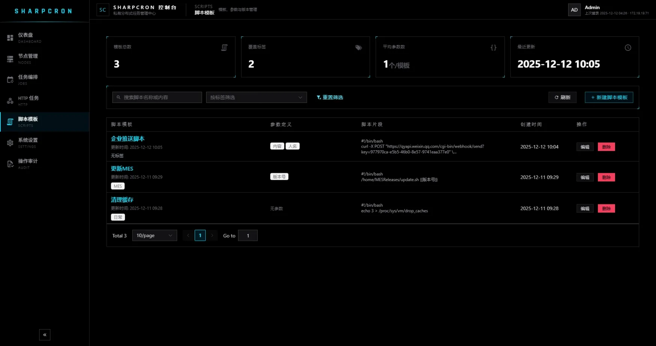656x346 pixels.
Task: Click the AD user avatar badge
Action: pos(574,10)
